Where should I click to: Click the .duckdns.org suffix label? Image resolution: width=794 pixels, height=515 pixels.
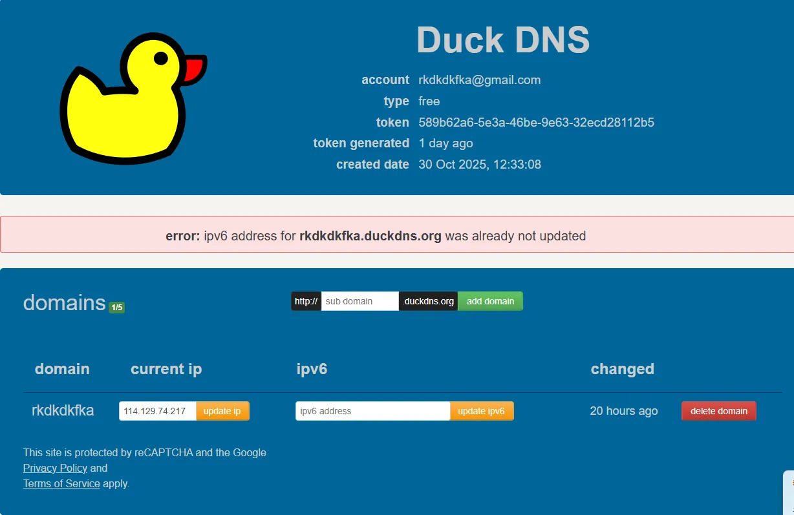pos(428,301)
